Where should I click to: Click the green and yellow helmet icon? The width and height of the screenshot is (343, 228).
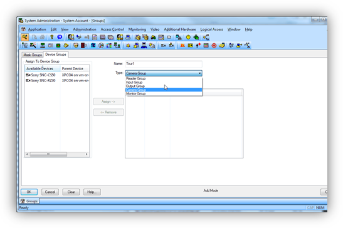coord(153,38)
